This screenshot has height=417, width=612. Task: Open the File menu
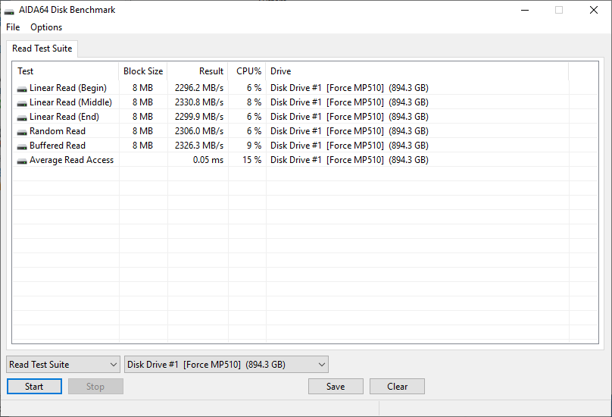click(x=13, y=27)
